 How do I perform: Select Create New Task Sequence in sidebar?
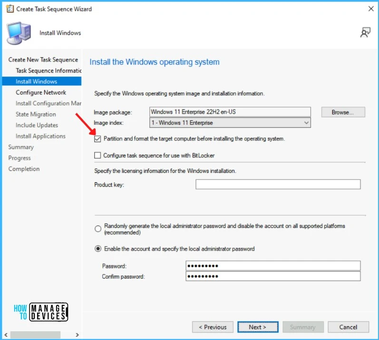[x=43, y=60]
